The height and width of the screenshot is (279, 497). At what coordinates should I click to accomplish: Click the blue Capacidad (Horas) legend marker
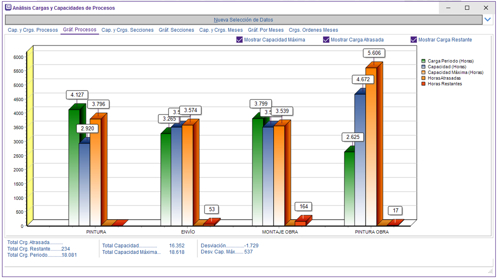pyautogui.click(x=424, y=67)
